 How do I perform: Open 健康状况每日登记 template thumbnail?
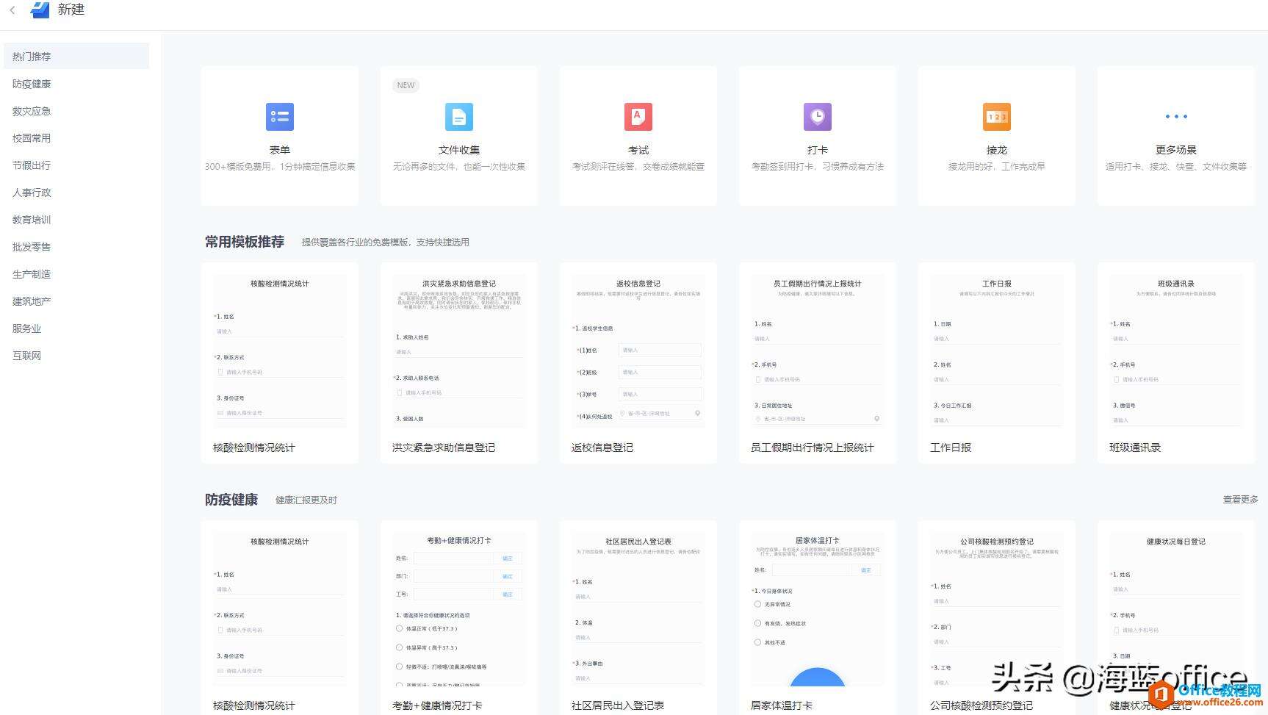point(1176,609)
